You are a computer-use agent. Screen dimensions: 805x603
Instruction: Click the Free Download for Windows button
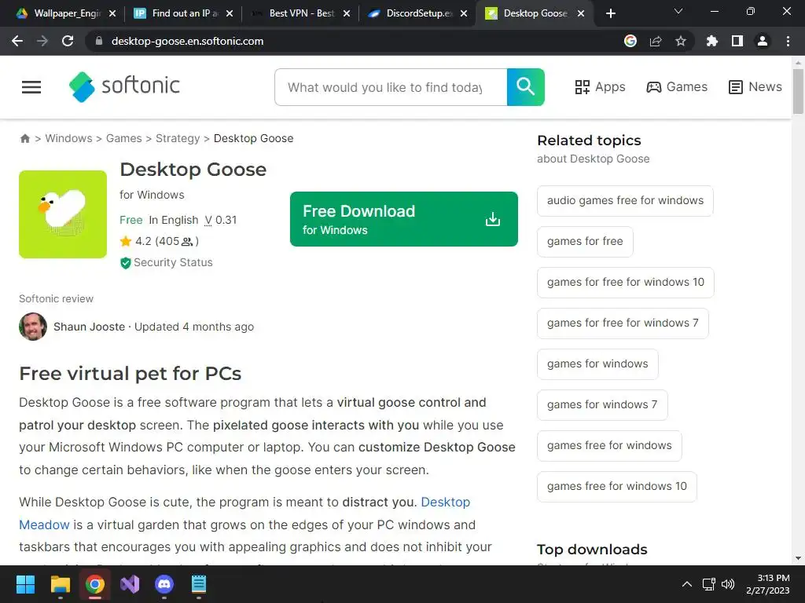coord(403,220)
